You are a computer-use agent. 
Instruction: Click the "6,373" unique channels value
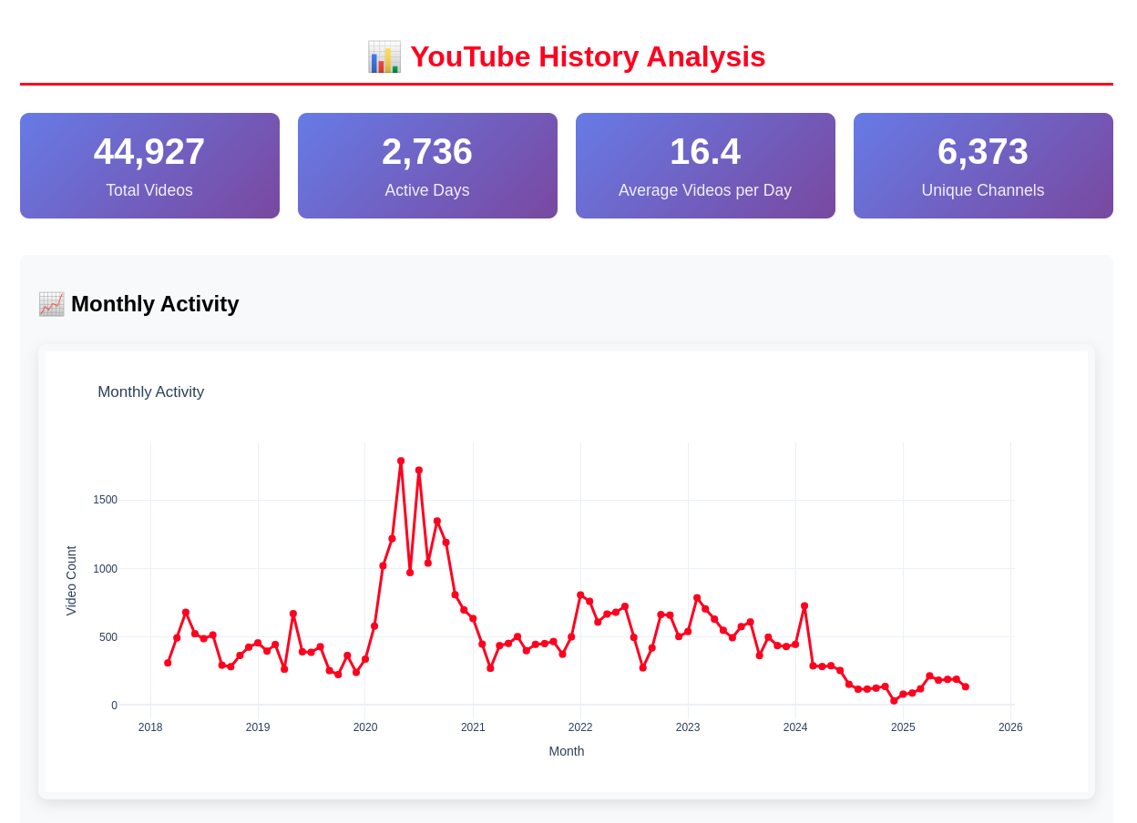tap(983, 151)
